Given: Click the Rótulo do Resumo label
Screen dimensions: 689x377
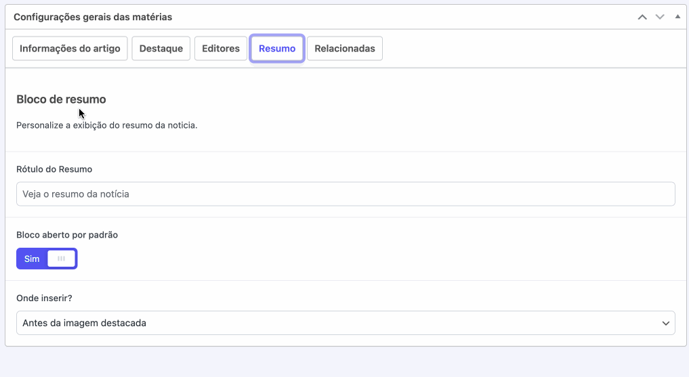Looking at the screenshot, I should click(54, 169).
